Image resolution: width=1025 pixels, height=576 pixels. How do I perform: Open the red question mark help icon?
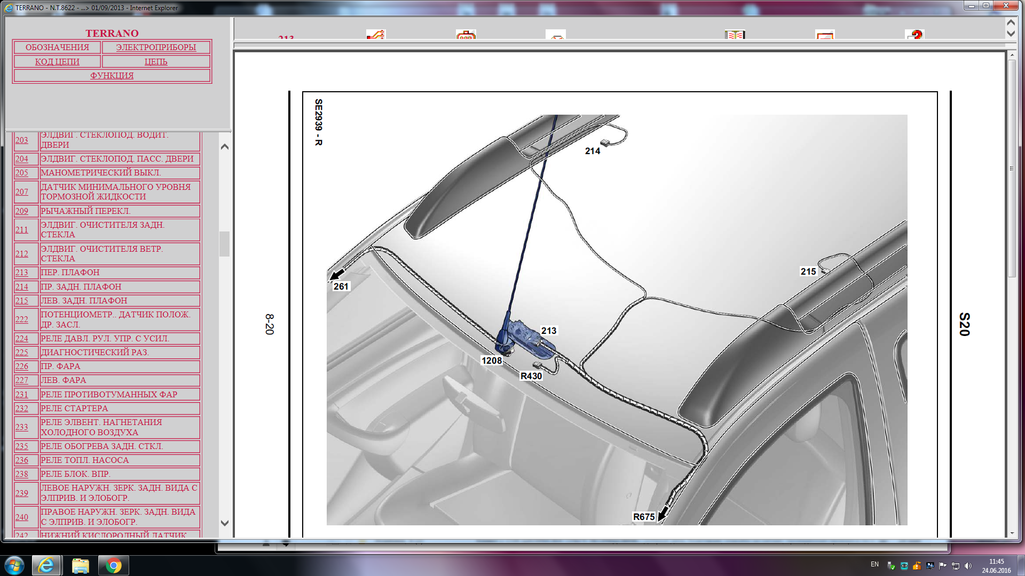click(915, 35)
